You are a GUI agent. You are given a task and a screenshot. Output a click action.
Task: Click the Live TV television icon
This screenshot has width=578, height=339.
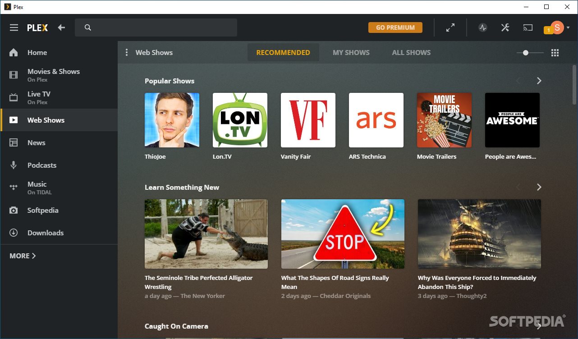14,97
